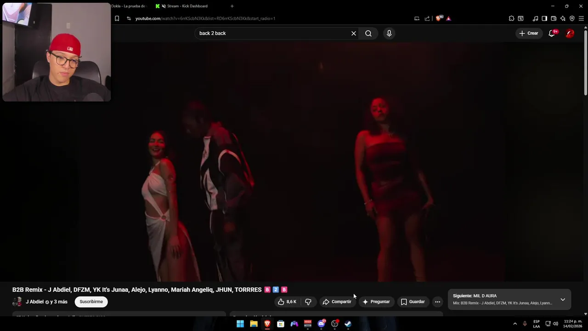Click the Suscribirme button
Viewport: 588px width, 331px height.
91,302
